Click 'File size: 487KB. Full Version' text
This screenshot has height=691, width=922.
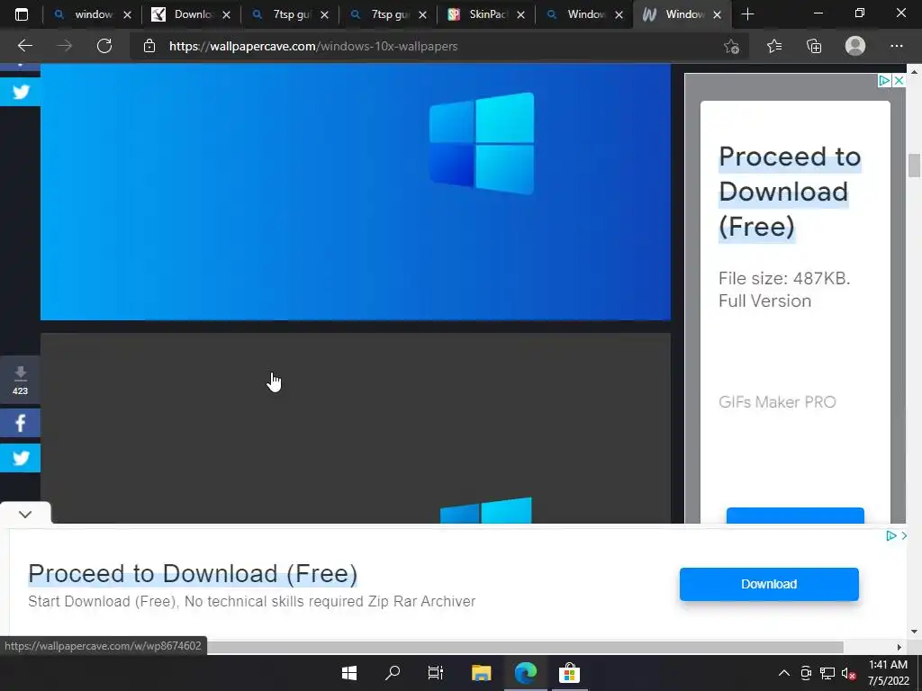(784, 290)
